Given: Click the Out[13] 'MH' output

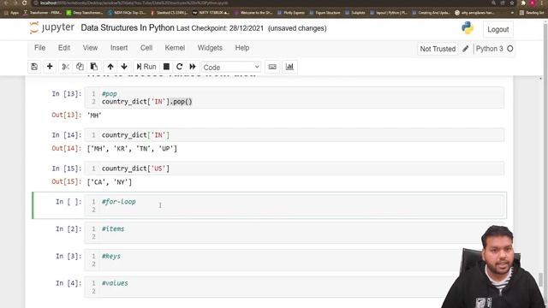Looking at the screenshot, I should pyautogui.click(x=94, y=115).
